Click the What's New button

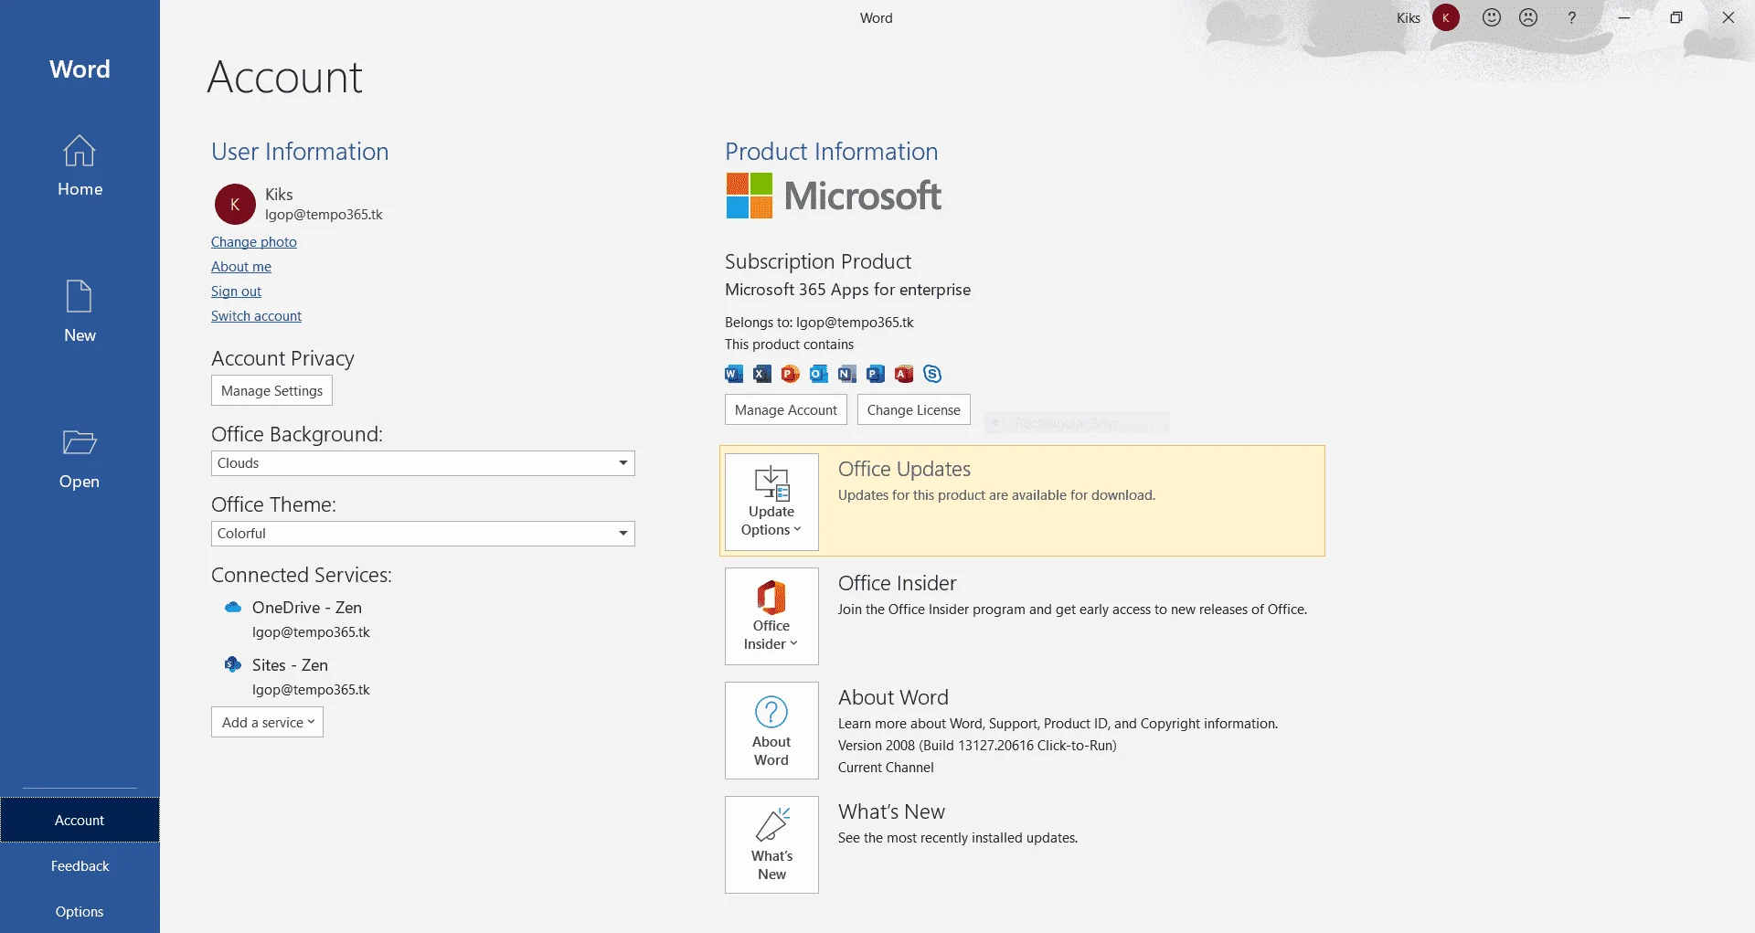coord(771,844)
